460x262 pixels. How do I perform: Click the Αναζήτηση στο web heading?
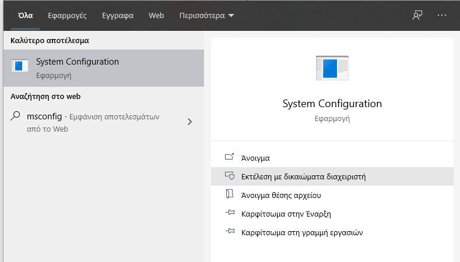coord(45,97)
